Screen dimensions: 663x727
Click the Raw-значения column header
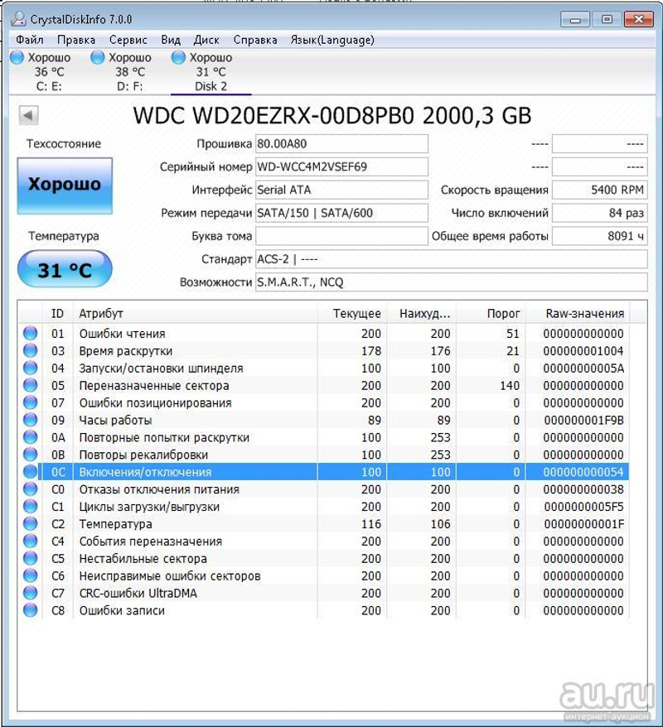click(x=578, y=314)
